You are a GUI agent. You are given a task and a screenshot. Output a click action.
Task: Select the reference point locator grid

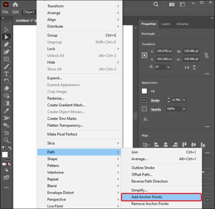[x=144, y=55]
